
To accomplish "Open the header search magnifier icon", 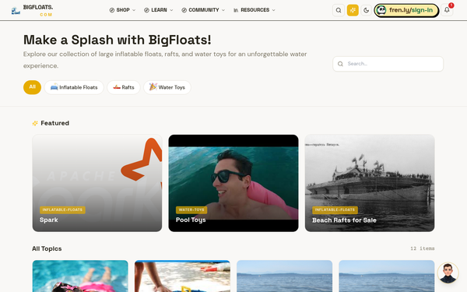I will coord(339,10).
